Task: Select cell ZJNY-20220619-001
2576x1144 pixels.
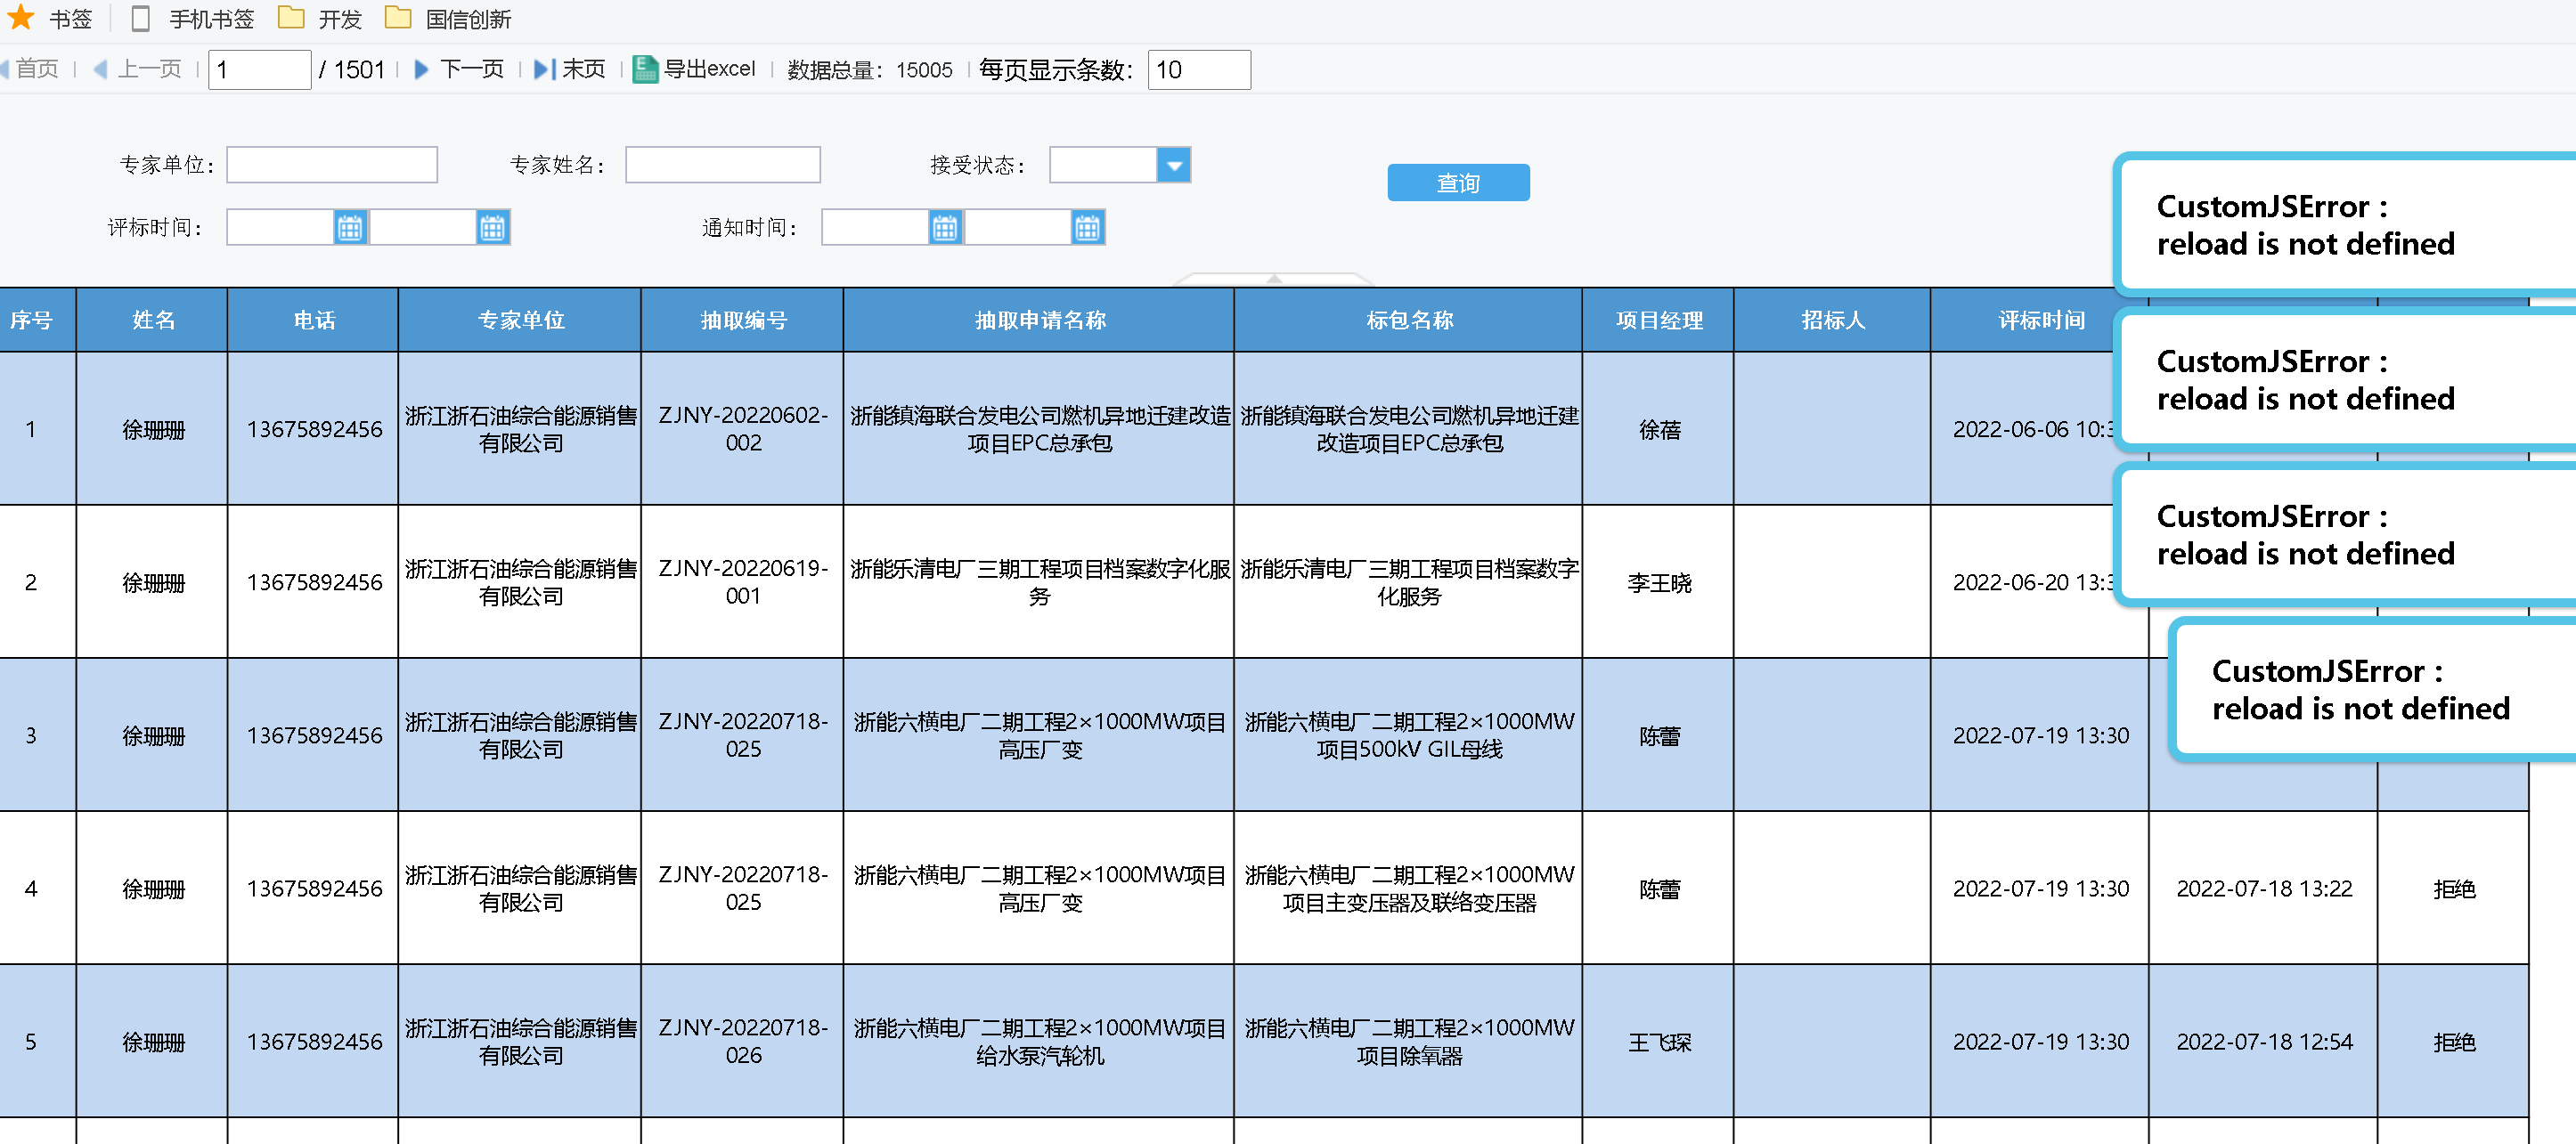Action: [x=743, y=581]
